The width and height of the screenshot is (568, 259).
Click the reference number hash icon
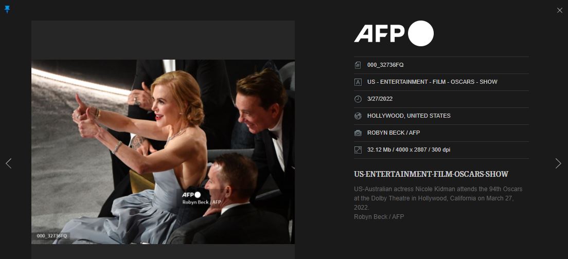click(358, 65)
